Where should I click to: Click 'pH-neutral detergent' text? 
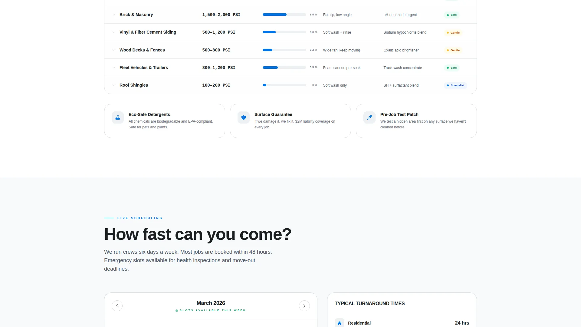(400, 15)
